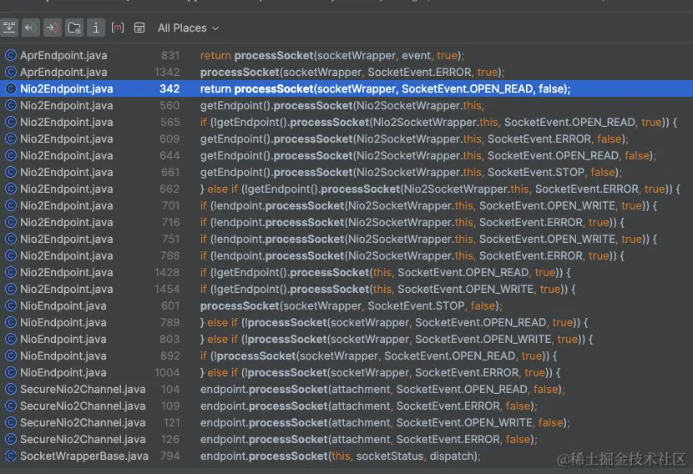The height and width of the screenshot is (474, 693).
Task: Click line number 560 of Nio2Endpoint.java
Action: coord(169,105)
